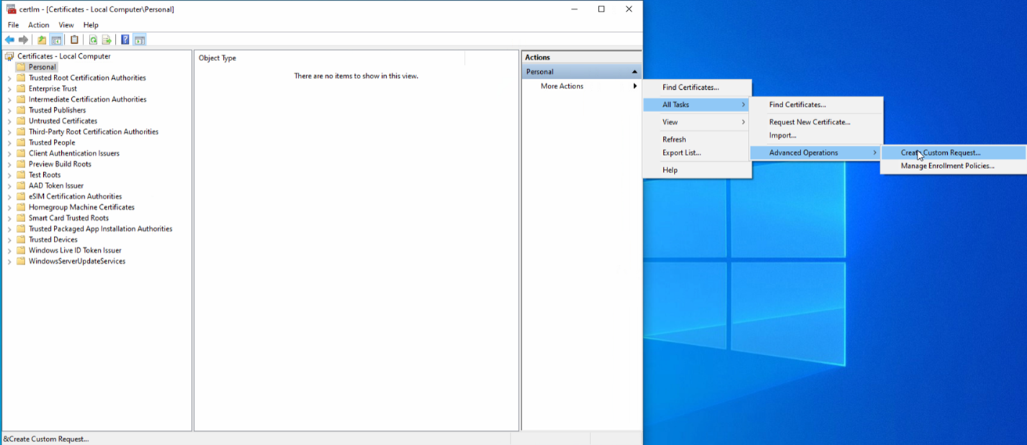1027x445 pixels.
Task: Click the Back navigation arrow icon
Action: (x=9, y=40)
